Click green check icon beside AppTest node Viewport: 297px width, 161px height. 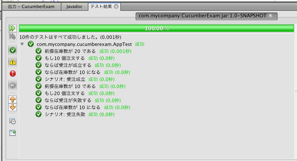point(31,44)
